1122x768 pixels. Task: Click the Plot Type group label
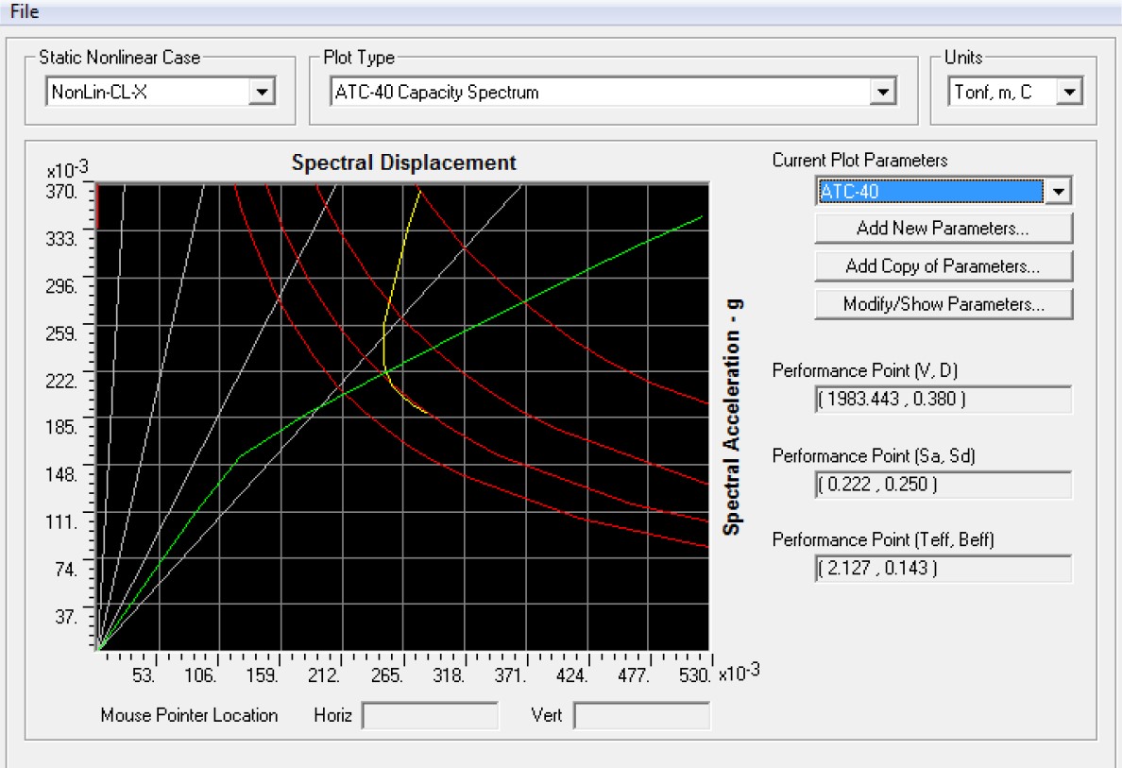(x=359, y=58)
